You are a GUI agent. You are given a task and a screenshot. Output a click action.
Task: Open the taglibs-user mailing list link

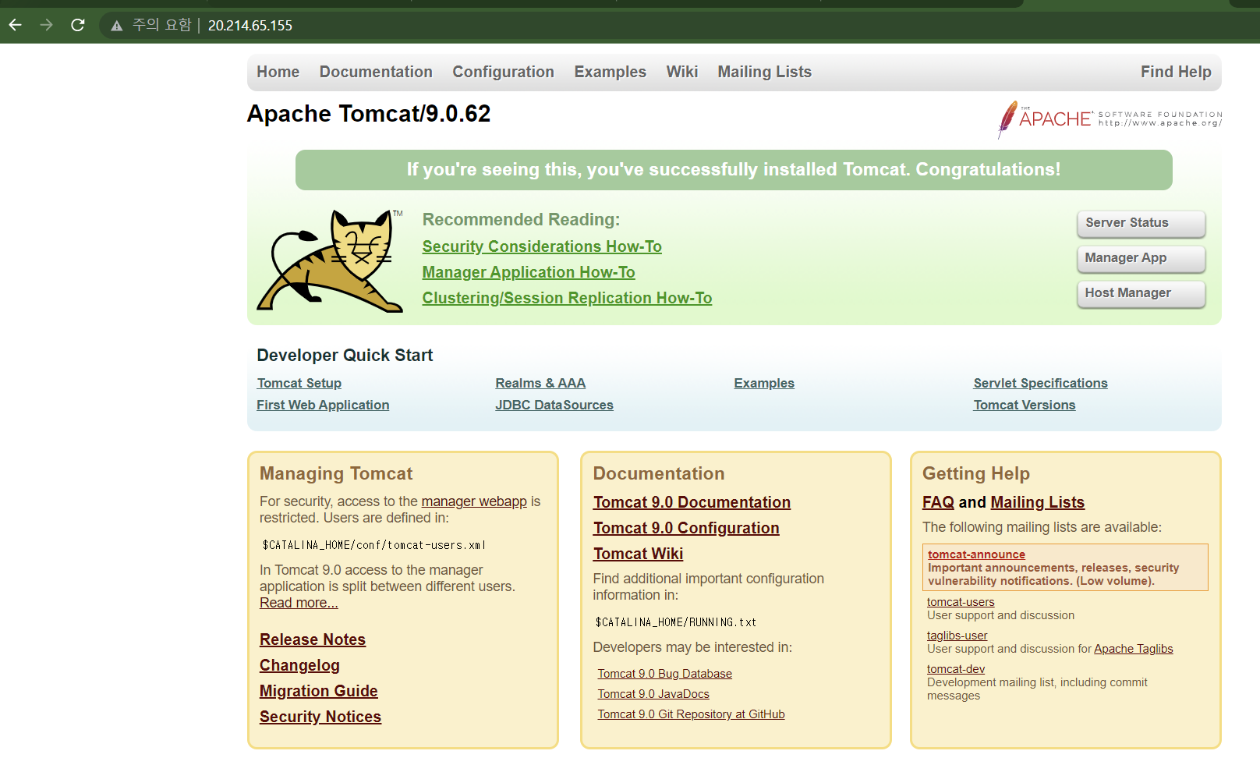point(957,636)
